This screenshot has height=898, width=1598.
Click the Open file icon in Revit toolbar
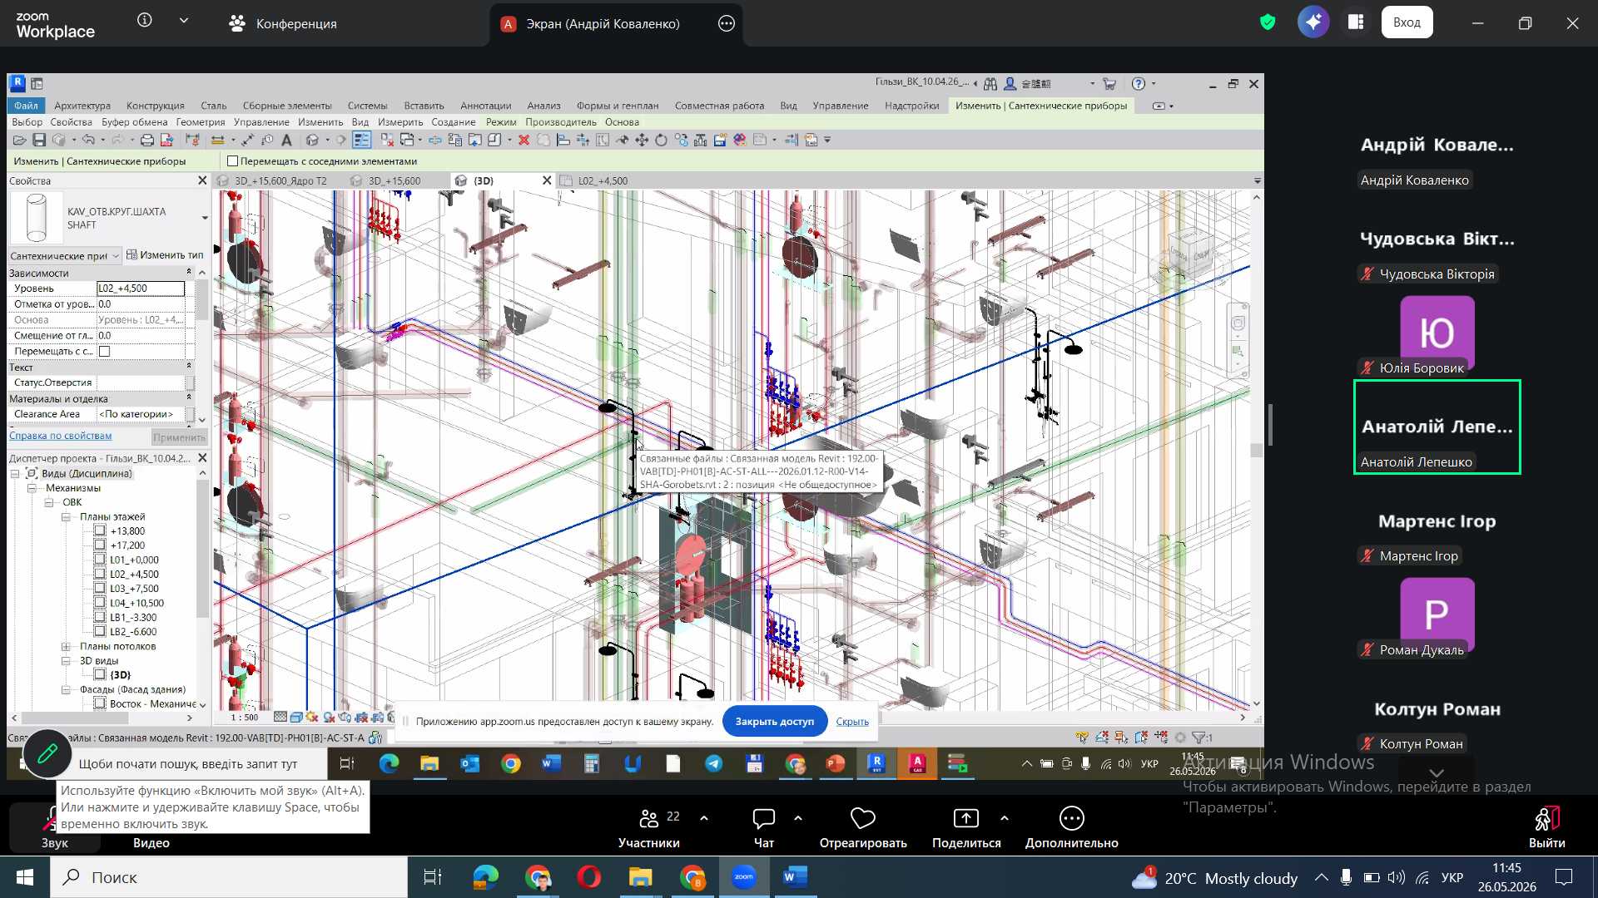point(19,140)
